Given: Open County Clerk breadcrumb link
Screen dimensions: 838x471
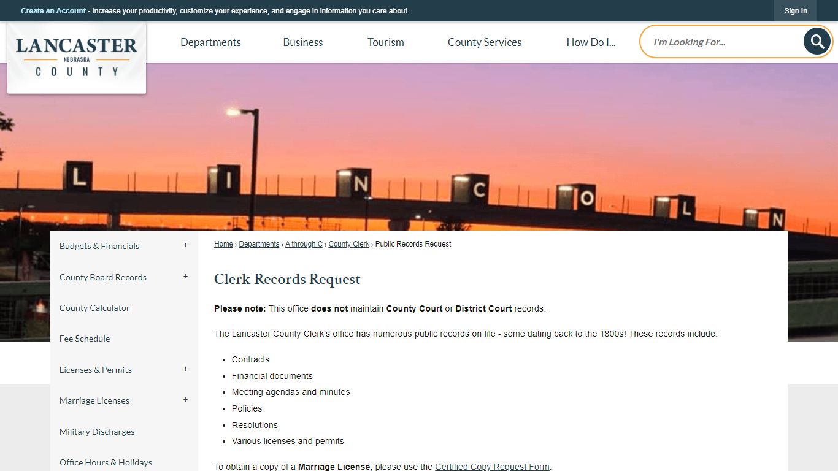Looking at the screenshot, I should coord(349,244).
